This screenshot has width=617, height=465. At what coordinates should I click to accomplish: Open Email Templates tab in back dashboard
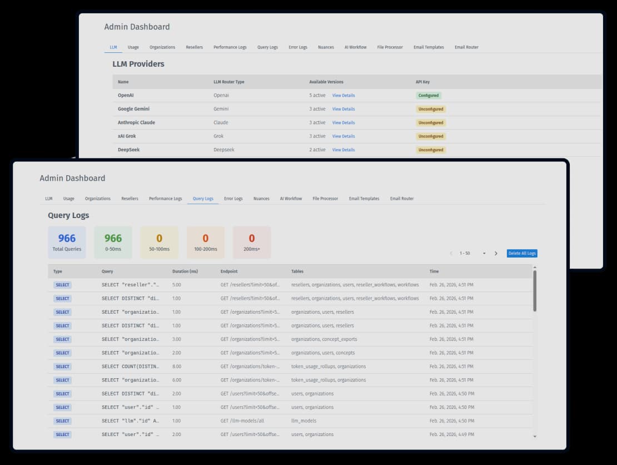(x=429, y=47)
